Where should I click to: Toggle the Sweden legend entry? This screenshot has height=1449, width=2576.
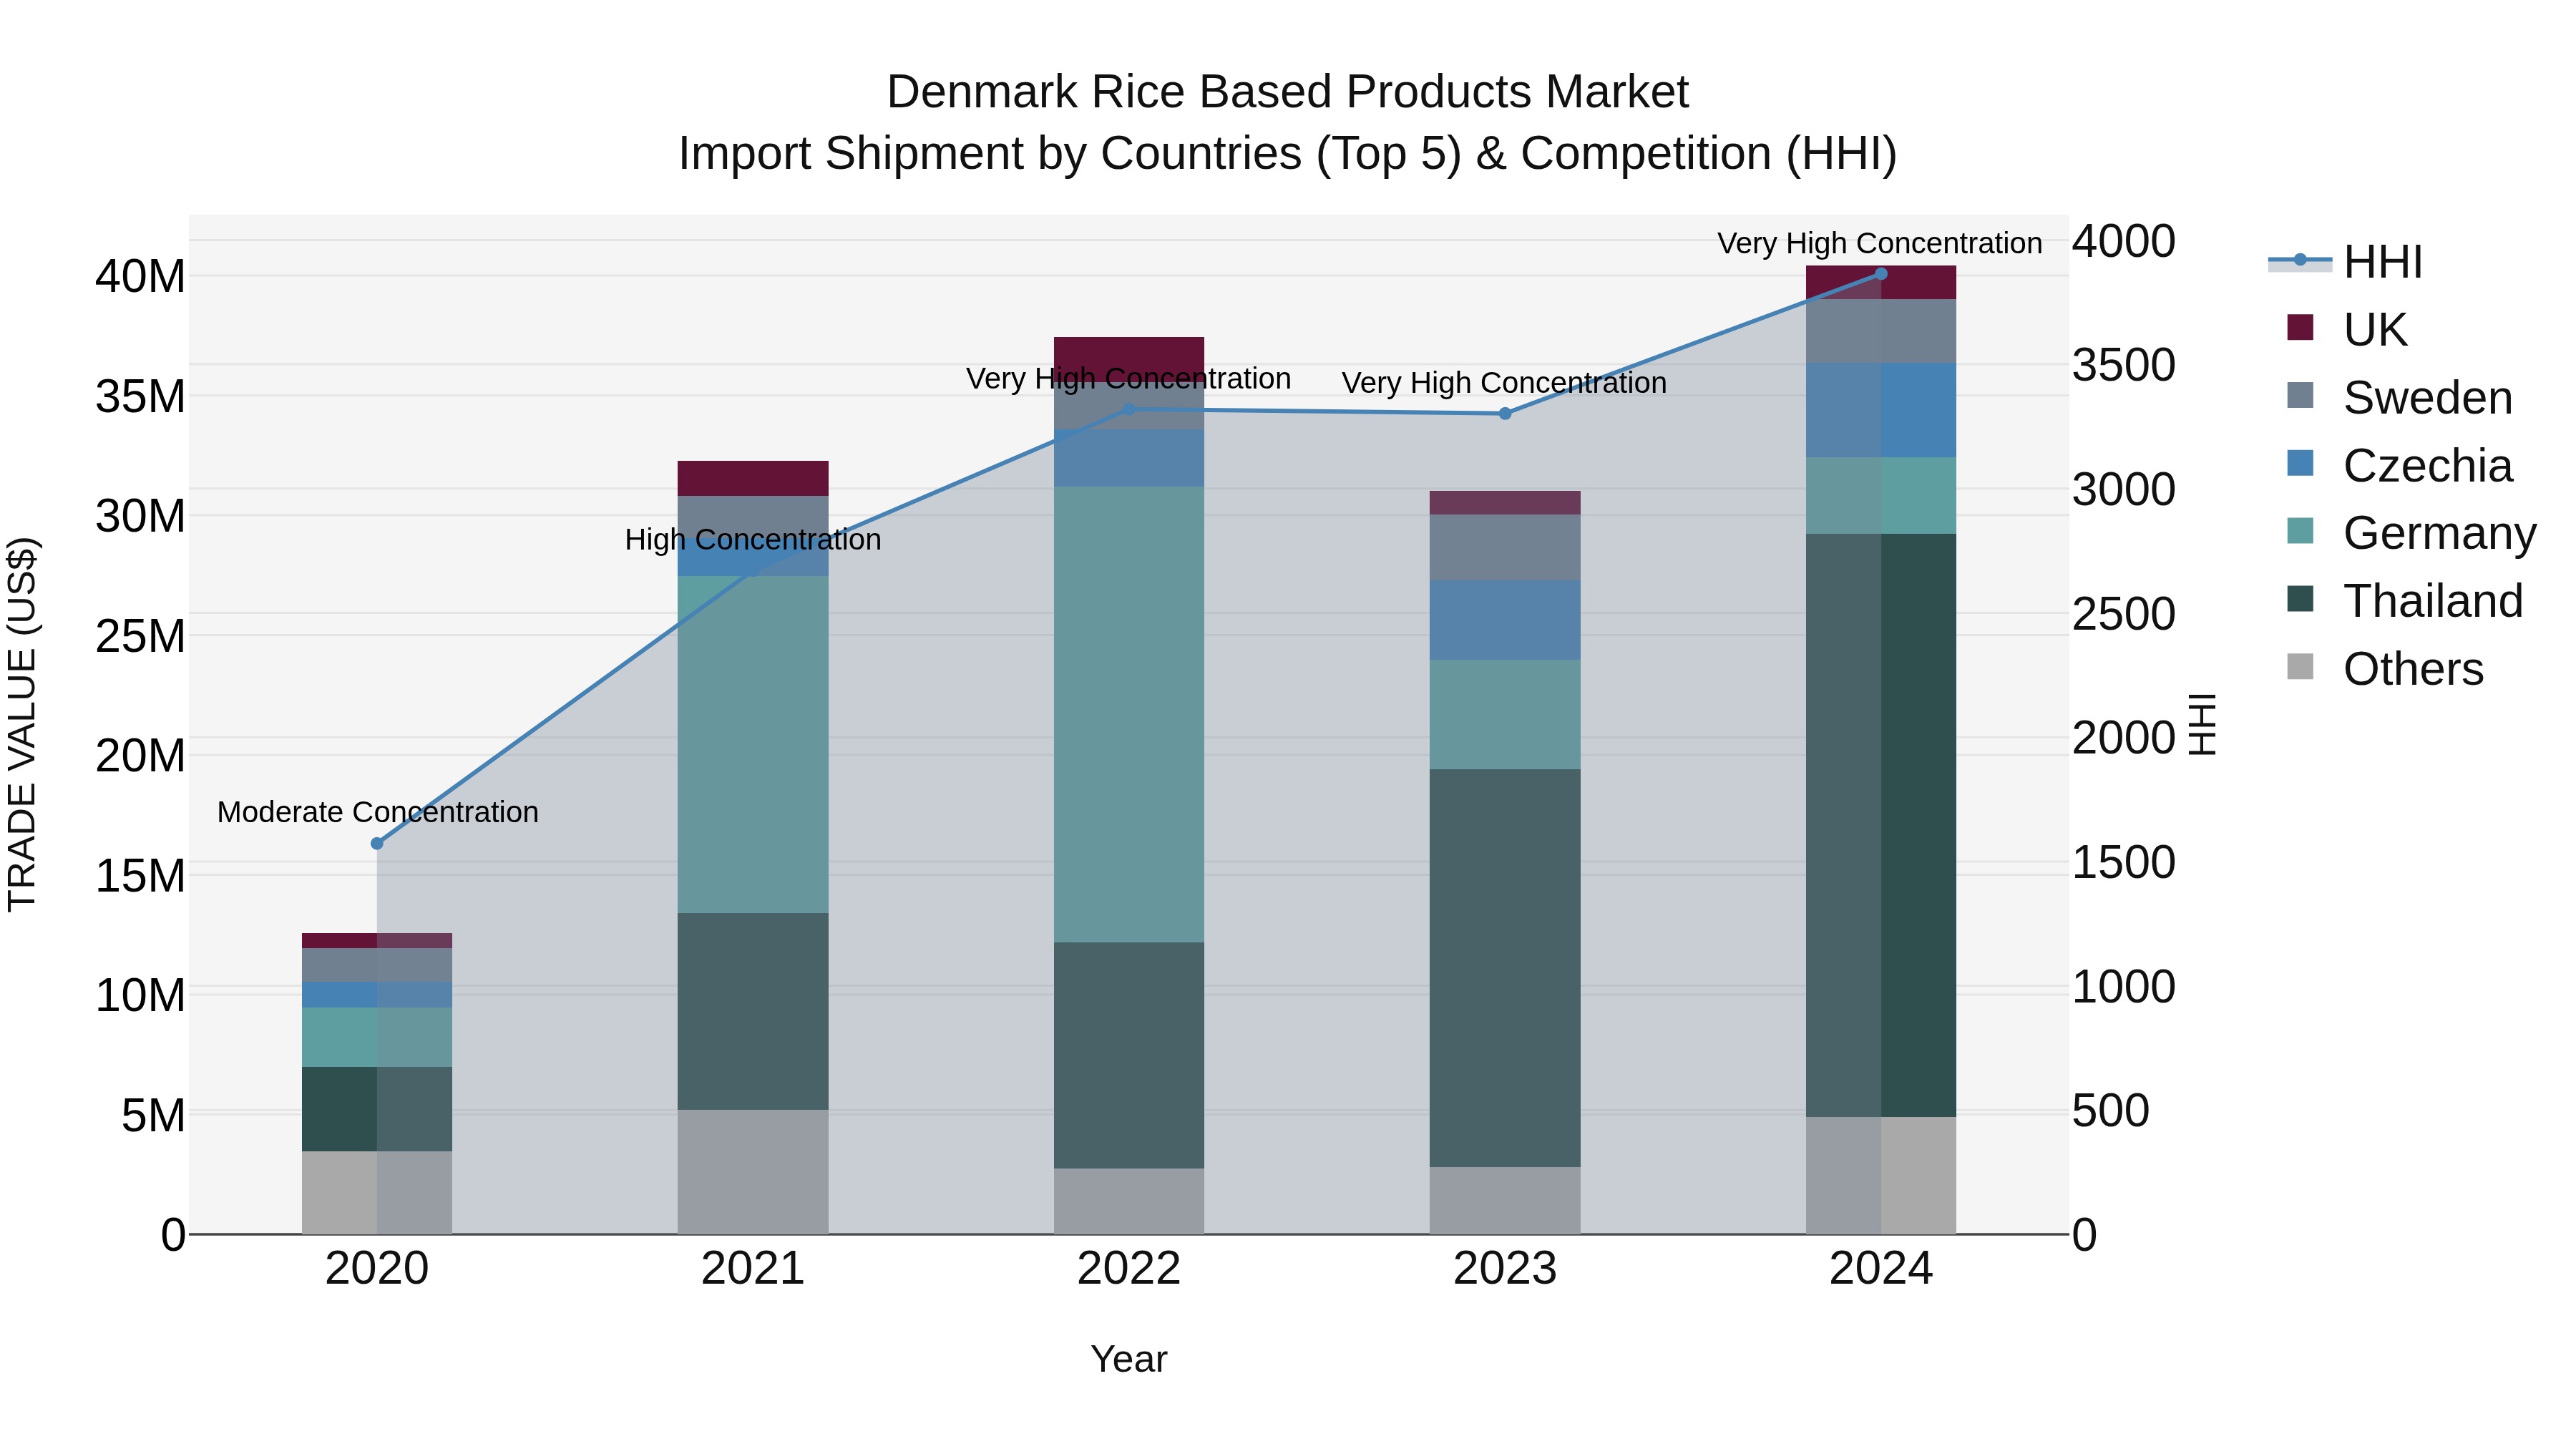(x=2399, y=397)
